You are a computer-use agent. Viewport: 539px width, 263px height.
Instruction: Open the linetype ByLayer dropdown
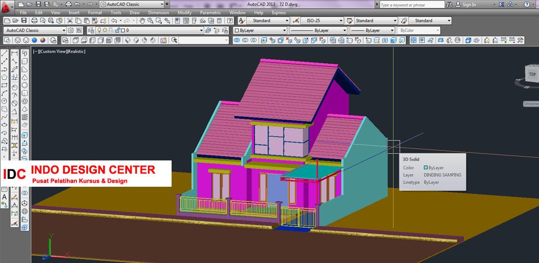[x=318, y=30]
